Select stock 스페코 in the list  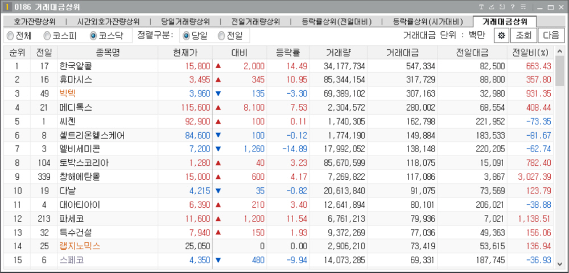[72, 260]
